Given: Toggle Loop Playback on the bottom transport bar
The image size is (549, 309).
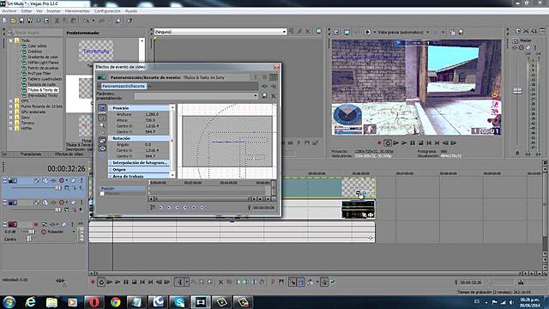Looking at the screenshot, I should tap(101, 282).
